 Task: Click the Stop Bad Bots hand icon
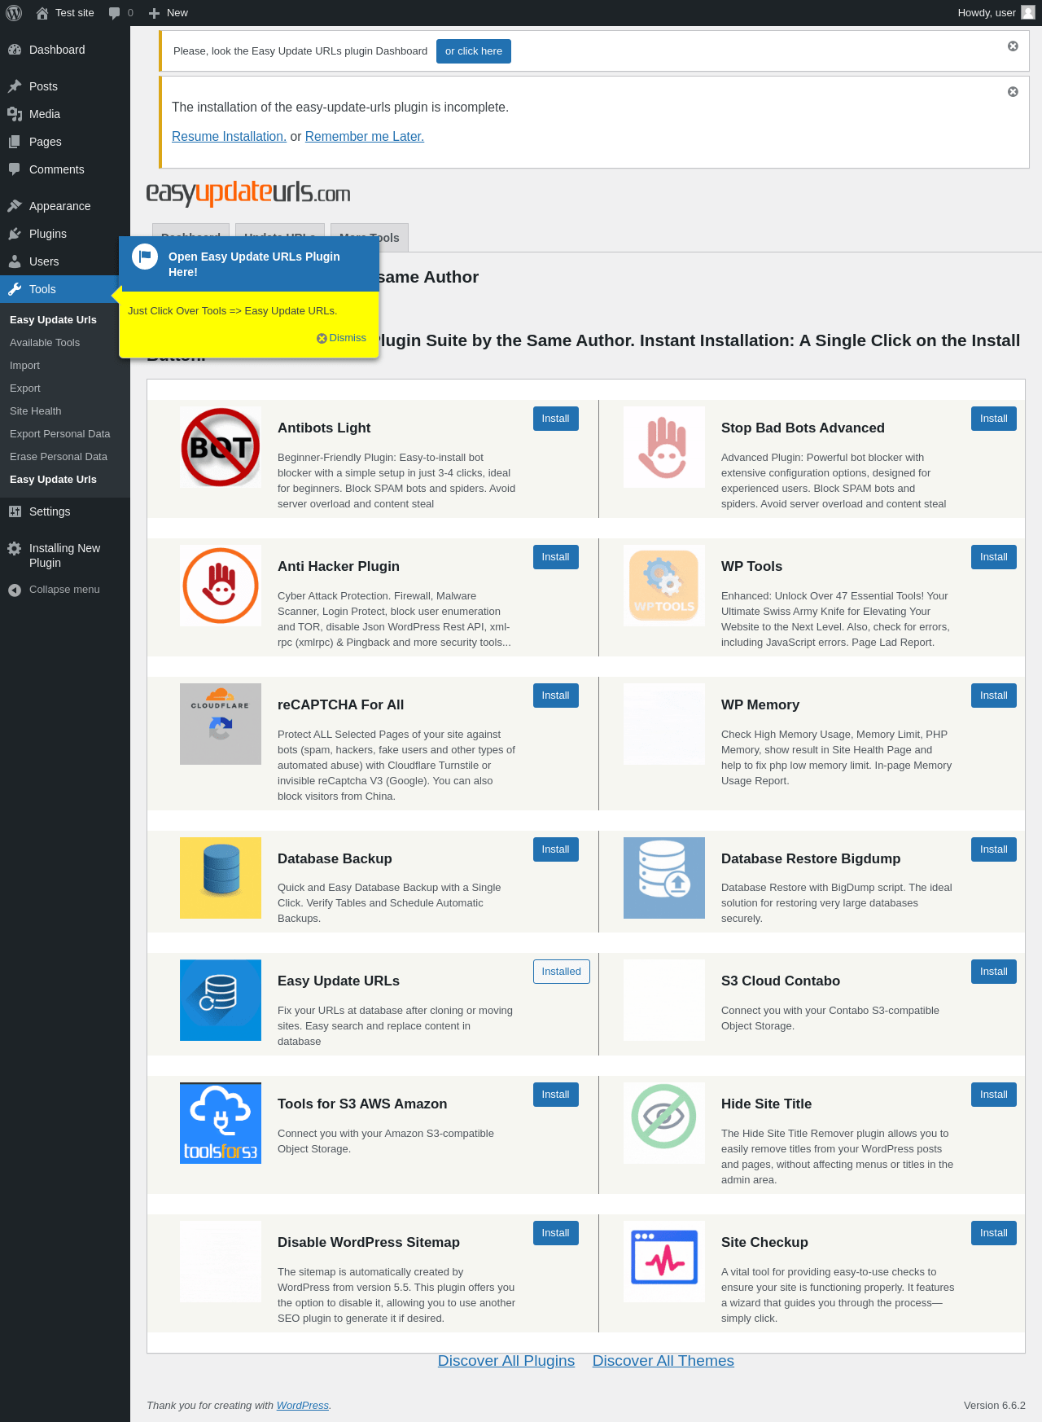pyautogui.click(x=664, y=447)
